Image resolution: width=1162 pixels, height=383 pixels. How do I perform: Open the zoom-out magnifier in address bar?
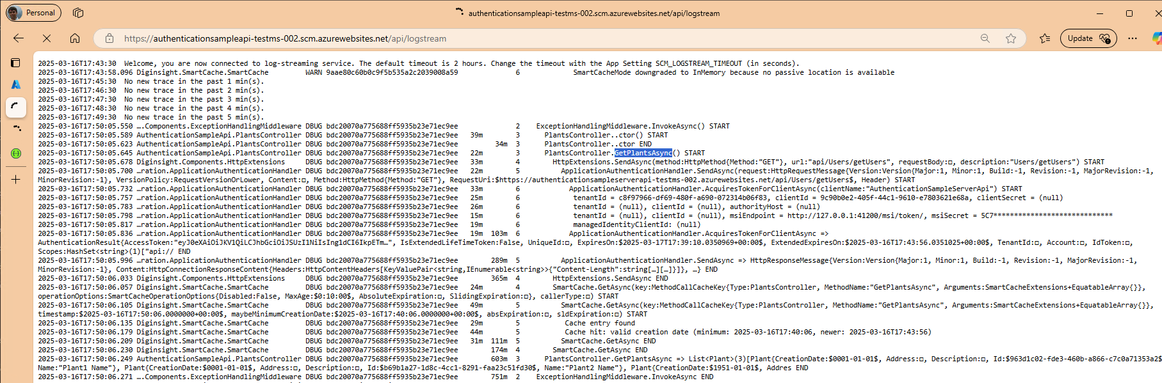click(x=985, y=38)
